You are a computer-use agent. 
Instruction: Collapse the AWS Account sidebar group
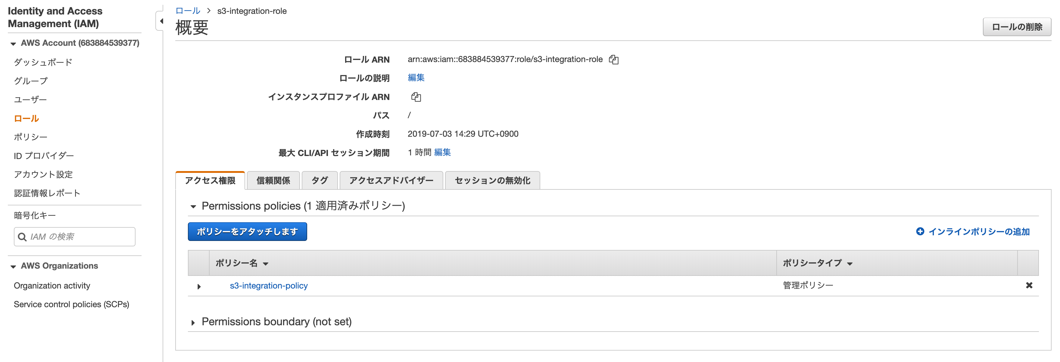coord(13,44)
